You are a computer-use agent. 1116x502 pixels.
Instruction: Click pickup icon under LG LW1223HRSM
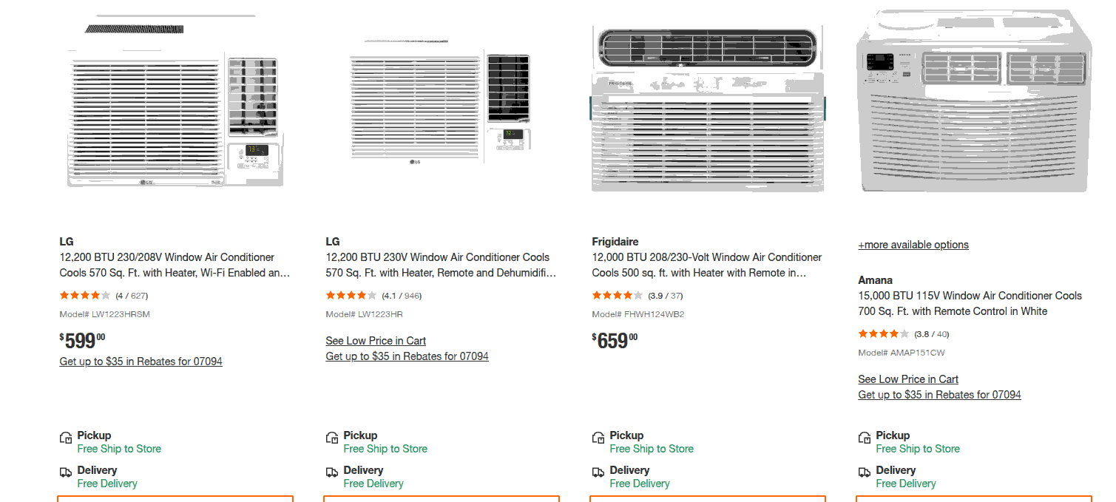[66, 438]
